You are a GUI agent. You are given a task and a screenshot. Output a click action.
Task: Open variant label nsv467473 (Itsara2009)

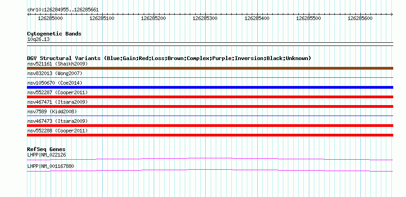click(x=57, y=121)
